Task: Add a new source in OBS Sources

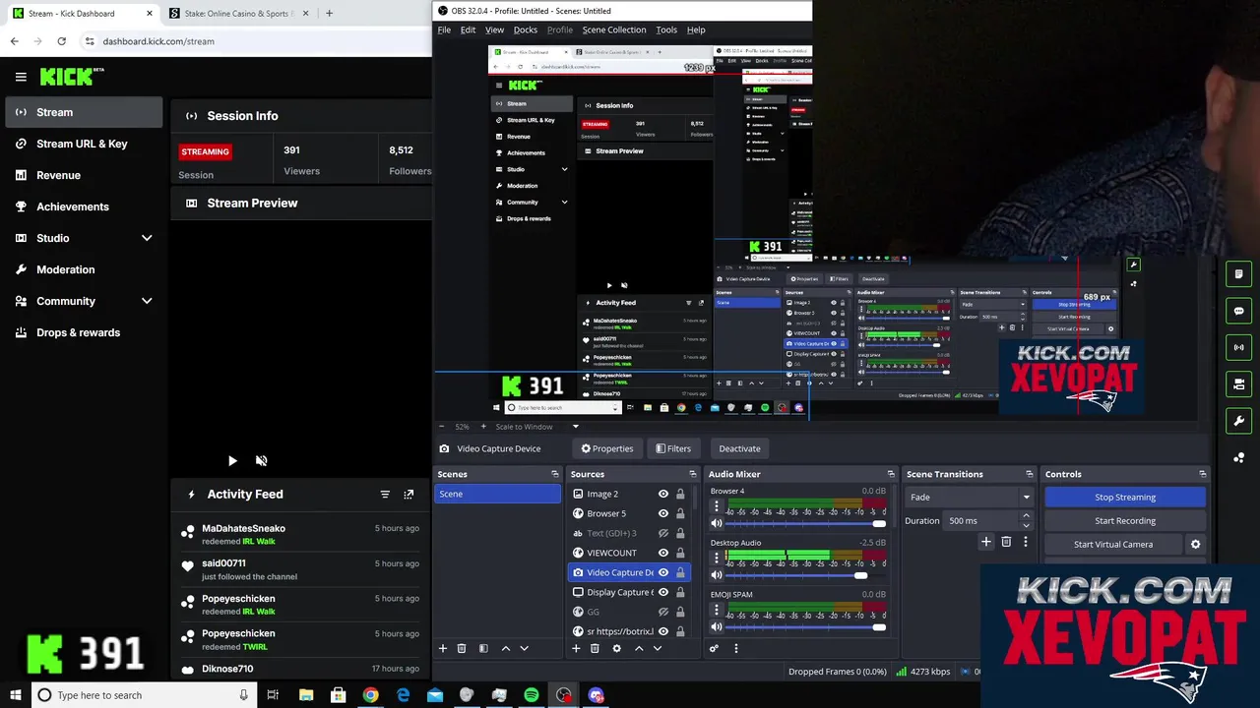Action: pyautogui.click(x=577, y=648)
